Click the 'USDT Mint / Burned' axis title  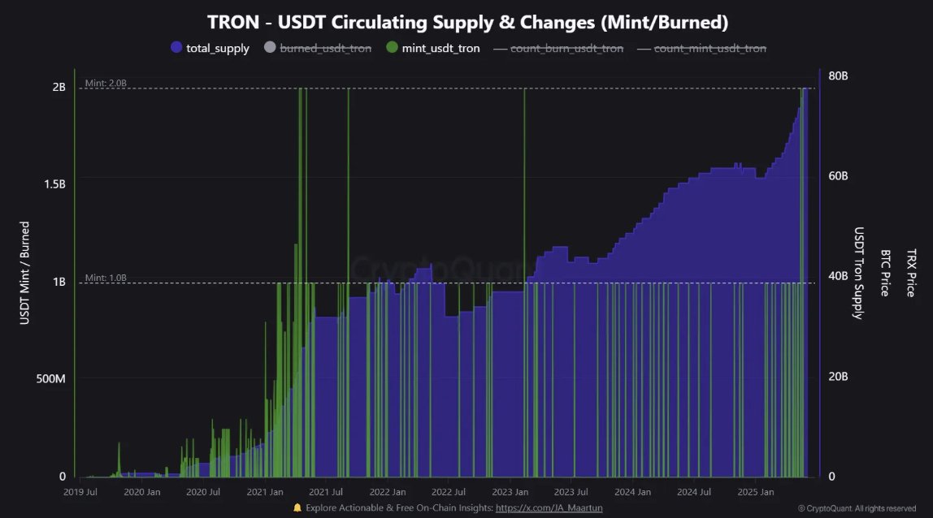[x=24, y=273]
